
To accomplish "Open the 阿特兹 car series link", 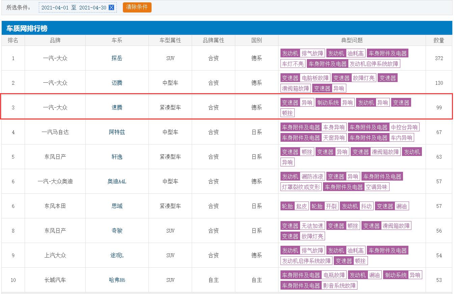I will tap(117, 132).
